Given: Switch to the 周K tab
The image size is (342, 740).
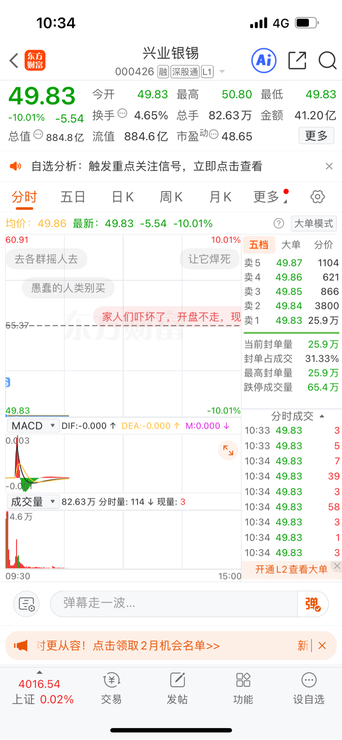Looking at the screenshot, I should (x=171, y=197).
